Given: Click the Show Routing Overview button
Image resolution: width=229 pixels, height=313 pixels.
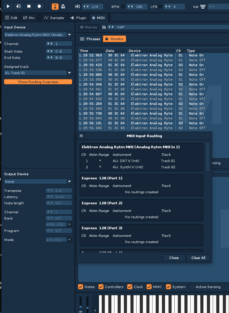Looking at the screenshot, I should 38,82.
